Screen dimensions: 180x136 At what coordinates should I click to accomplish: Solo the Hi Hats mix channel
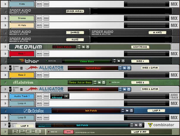coord(46,25)
